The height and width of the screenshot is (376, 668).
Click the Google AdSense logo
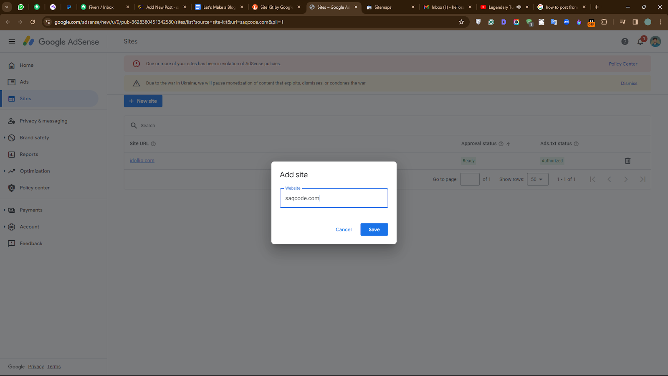click(x=61, y=41)
